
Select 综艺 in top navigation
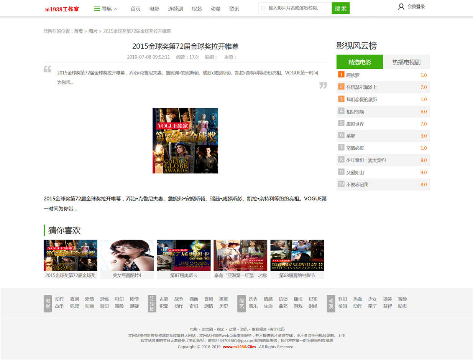tap(197, 9)
